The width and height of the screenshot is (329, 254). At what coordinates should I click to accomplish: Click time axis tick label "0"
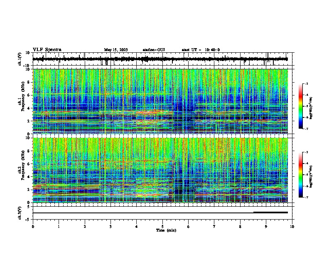click(x=33, y=227)
